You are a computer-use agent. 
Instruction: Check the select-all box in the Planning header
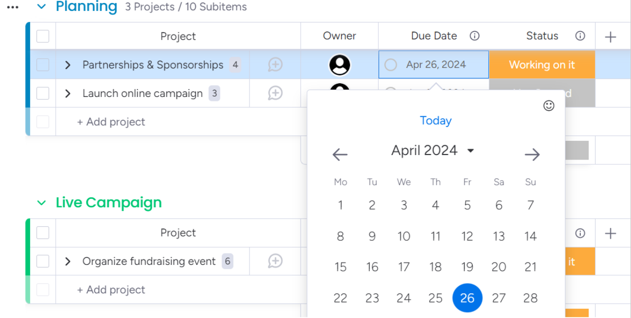click(x=43, y=36)
